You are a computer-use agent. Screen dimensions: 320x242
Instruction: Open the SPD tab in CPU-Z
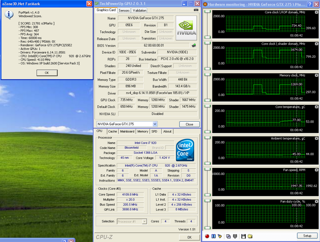[x=154, y=131]
